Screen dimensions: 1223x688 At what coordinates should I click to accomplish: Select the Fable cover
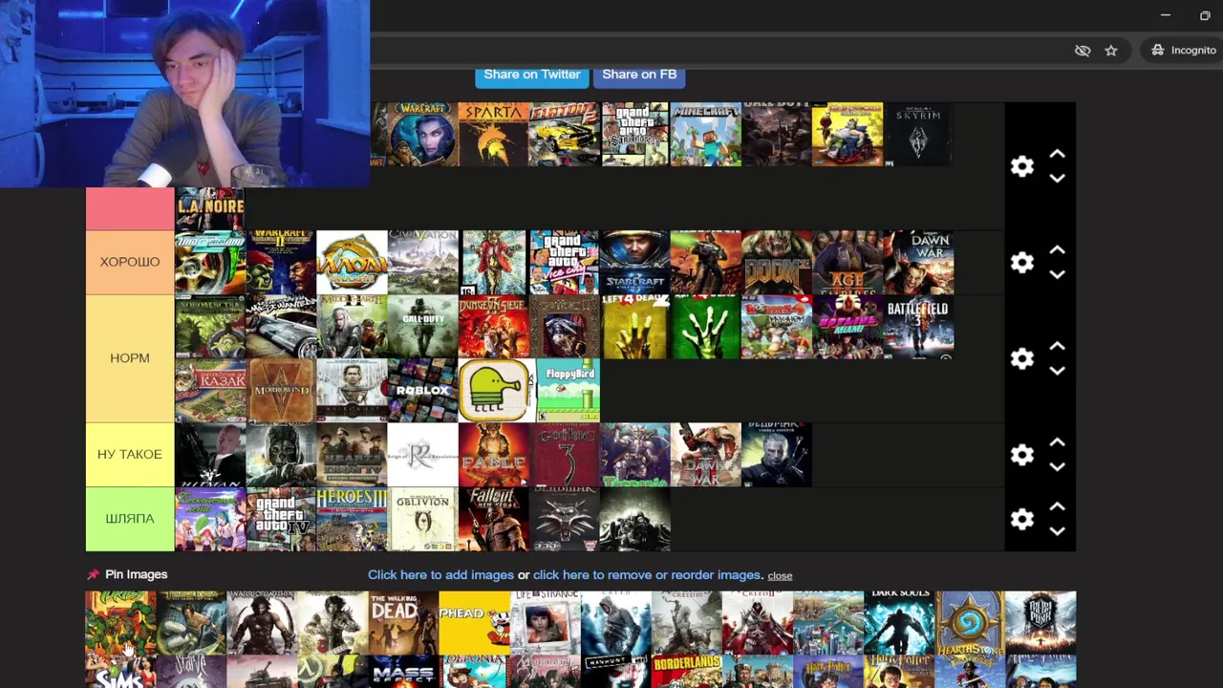point(494,455)
